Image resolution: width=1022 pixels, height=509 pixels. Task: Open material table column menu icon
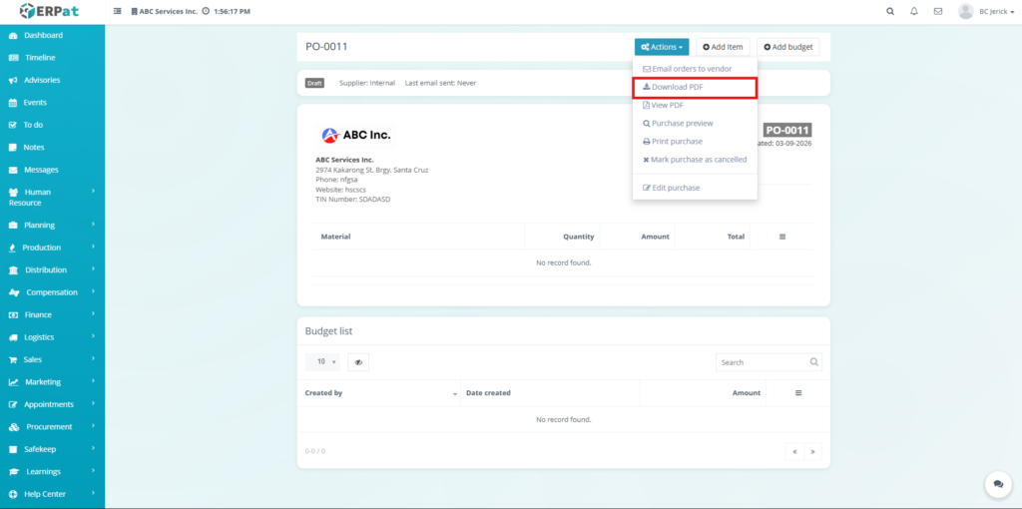pos(781,237)
